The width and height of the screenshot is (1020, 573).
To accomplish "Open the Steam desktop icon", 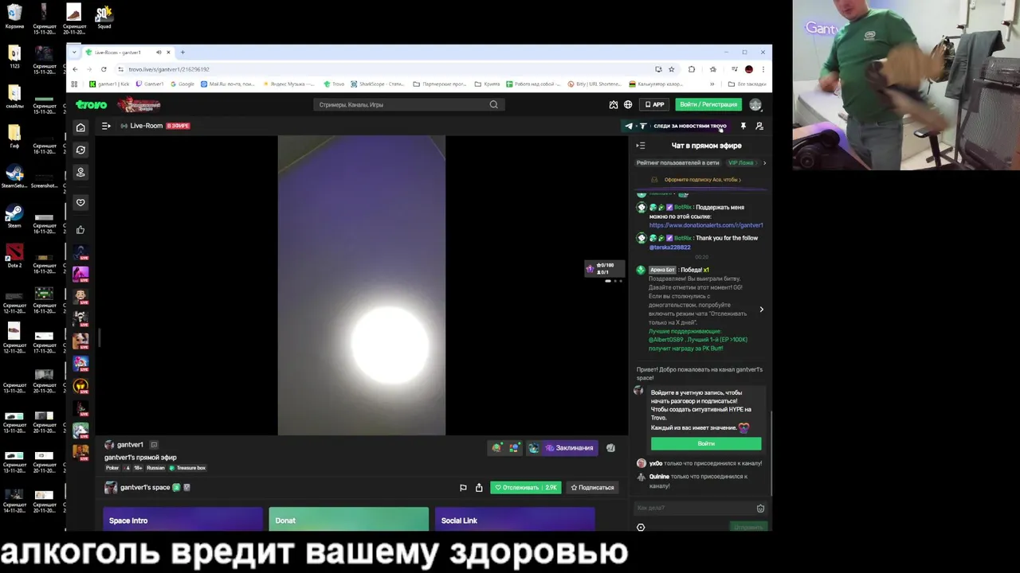I will (x=14, y=216).
